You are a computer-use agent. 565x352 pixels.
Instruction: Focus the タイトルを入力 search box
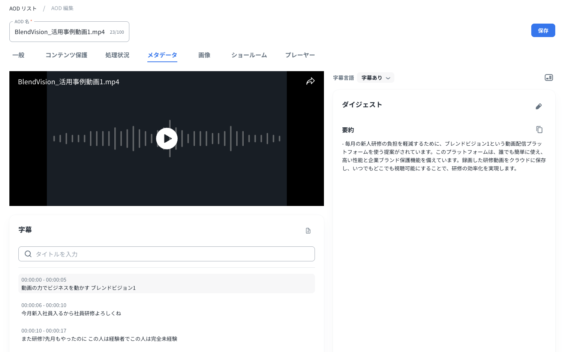tap(172, 254)
